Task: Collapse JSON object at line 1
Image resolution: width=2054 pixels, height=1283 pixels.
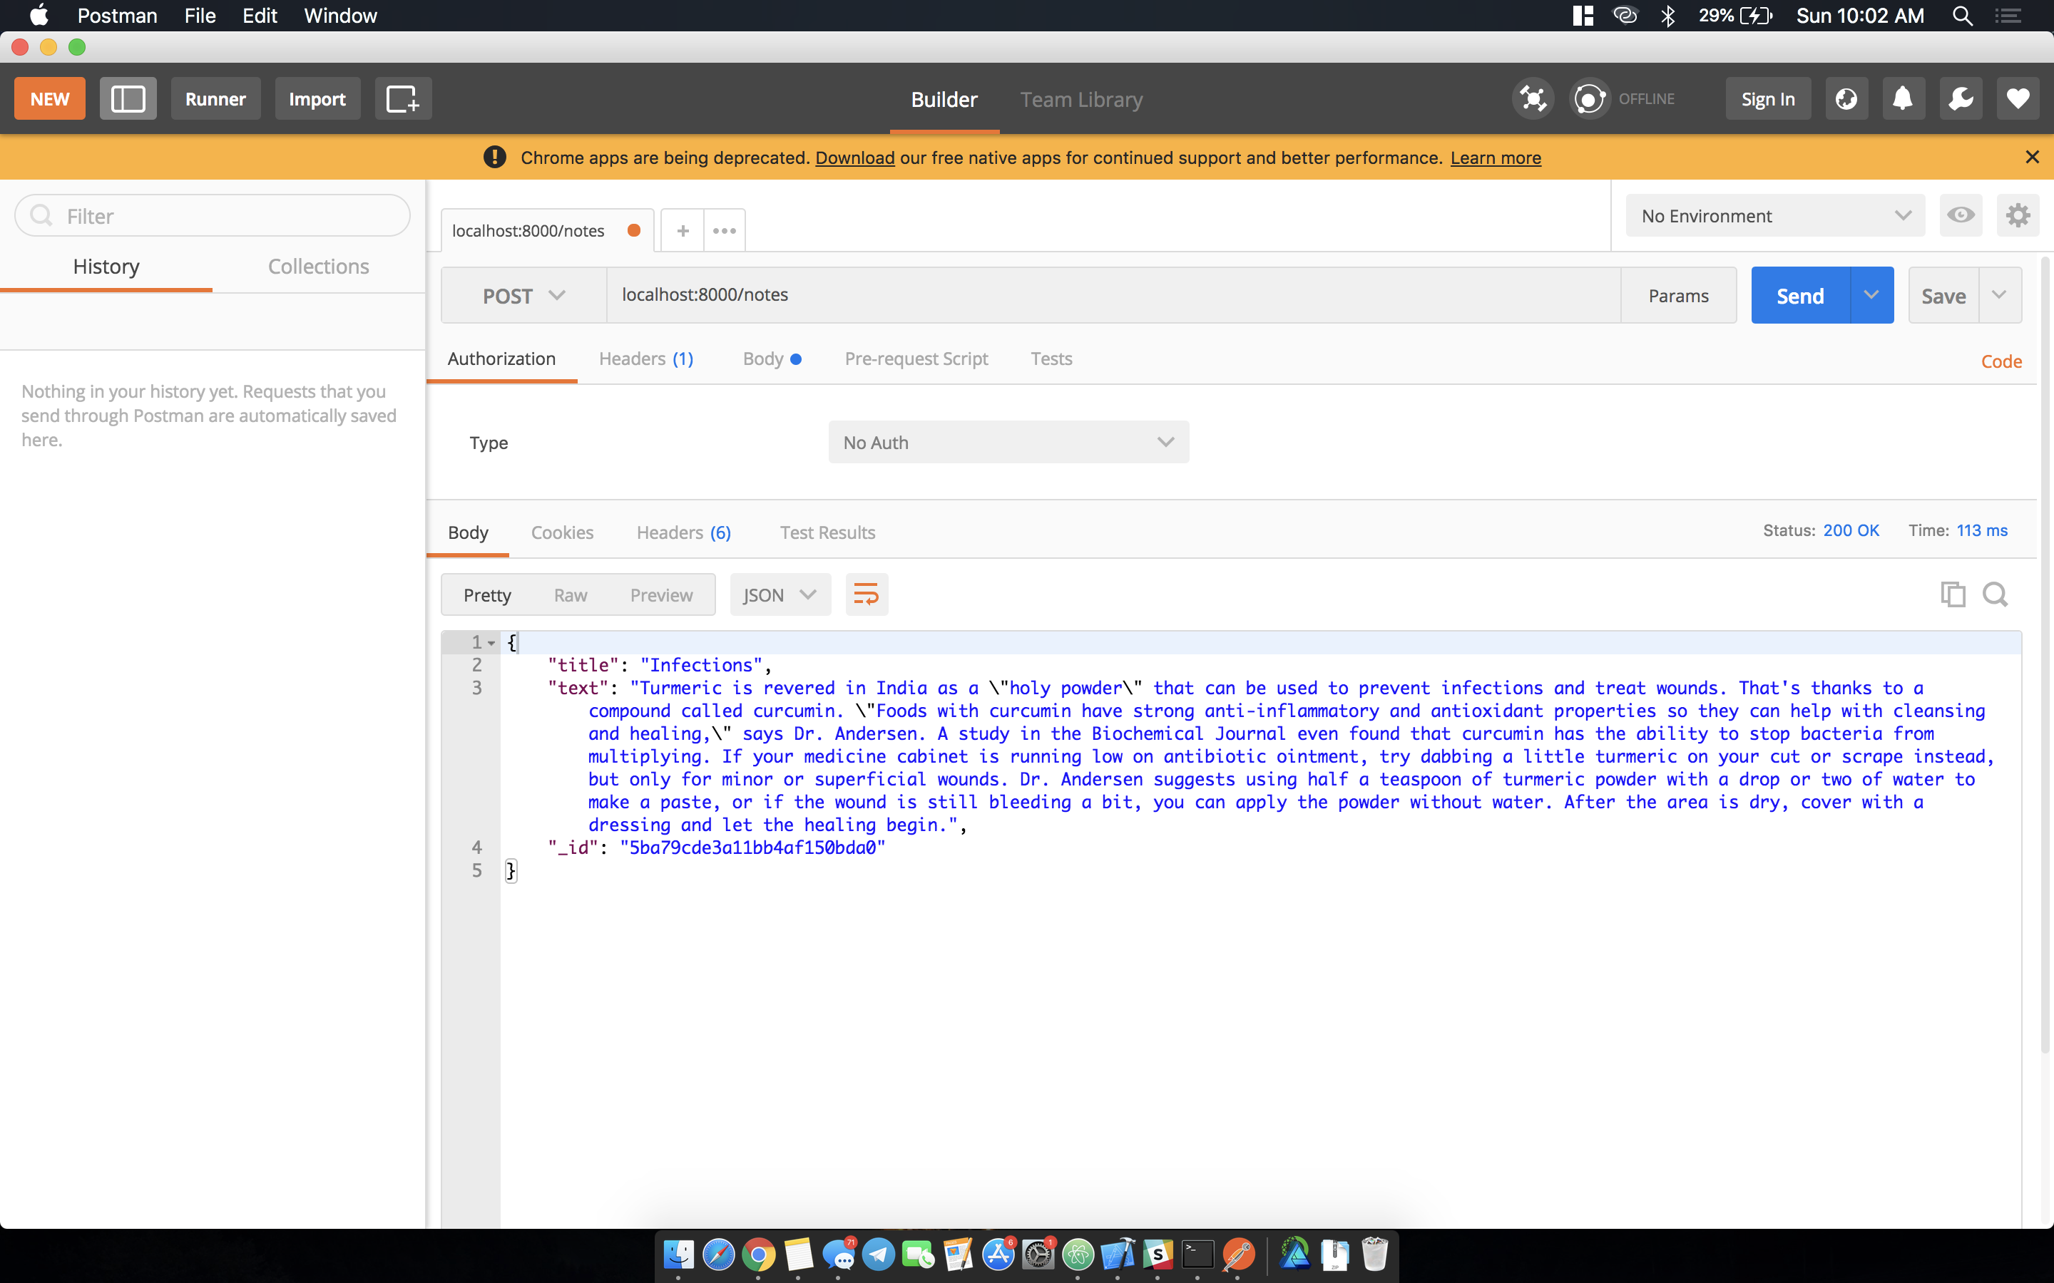Action: point(491,642)
